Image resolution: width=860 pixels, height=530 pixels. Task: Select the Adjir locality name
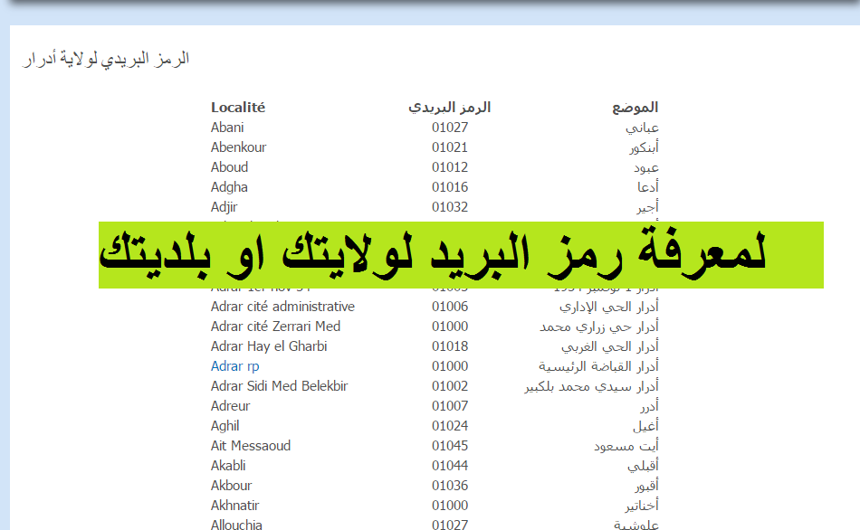coord(224,207)
